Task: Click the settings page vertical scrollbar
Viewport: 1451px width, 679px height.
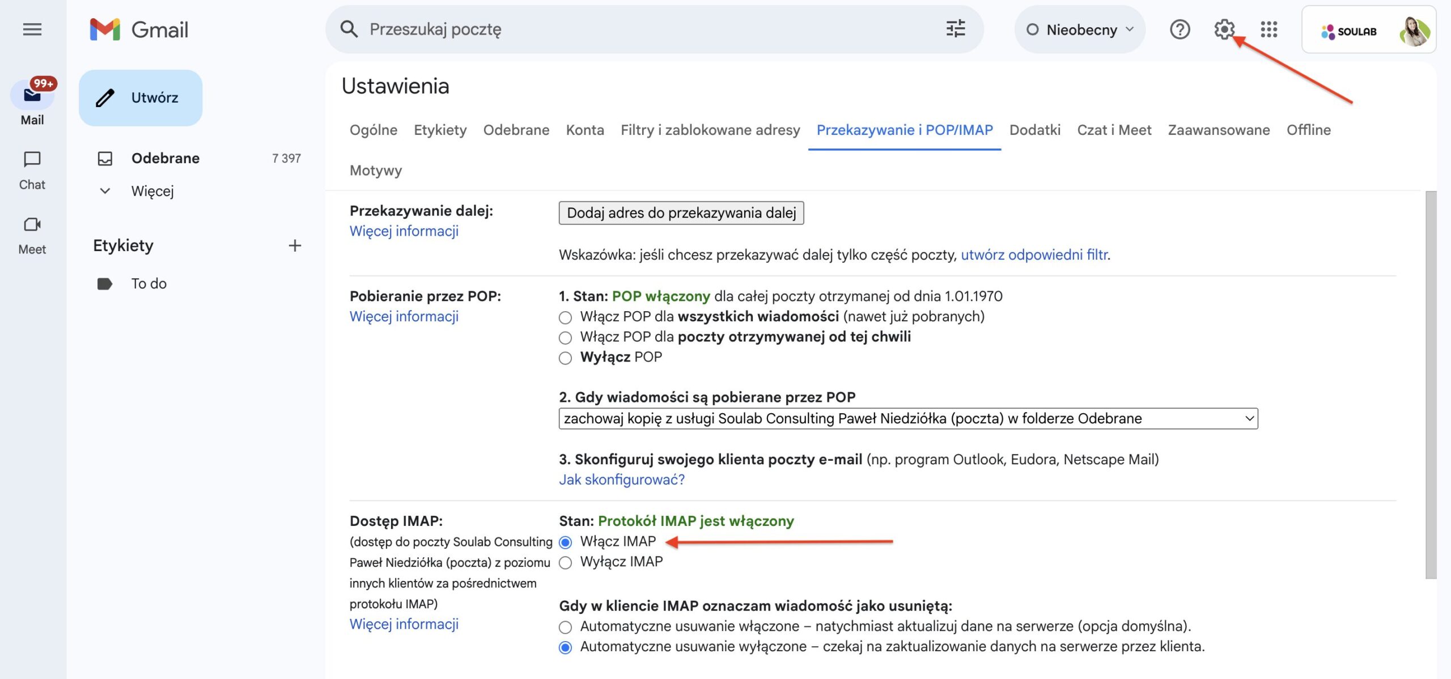Action: [x=1431, y=385]
